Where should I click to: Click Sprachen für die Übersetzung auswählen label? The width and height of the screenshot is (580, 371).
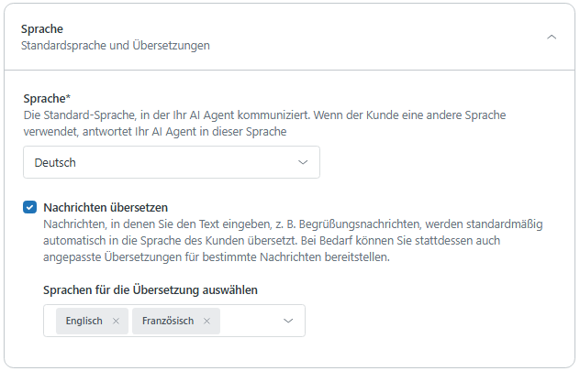pos(151,289)
